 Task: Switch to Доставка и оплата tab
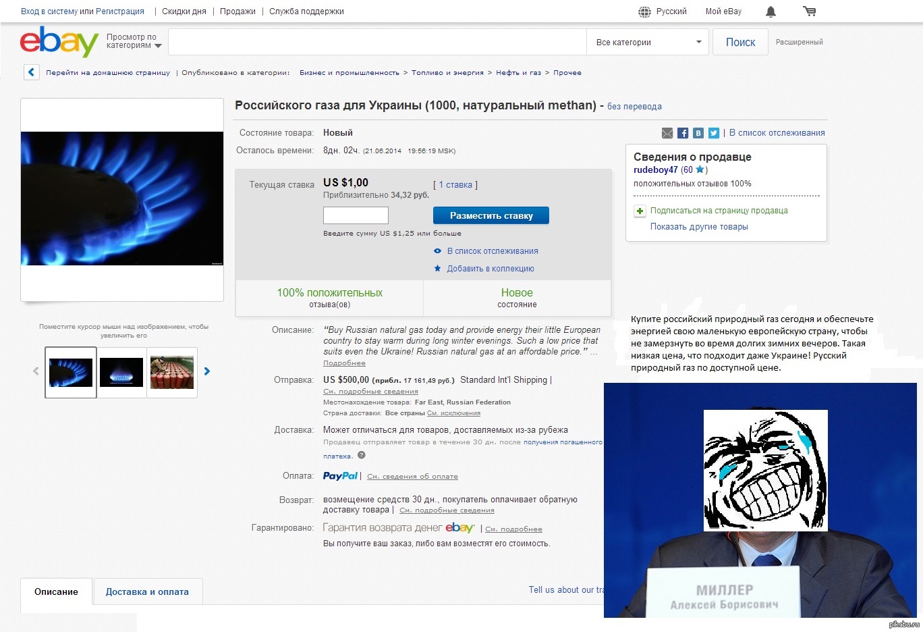(147, 592)
